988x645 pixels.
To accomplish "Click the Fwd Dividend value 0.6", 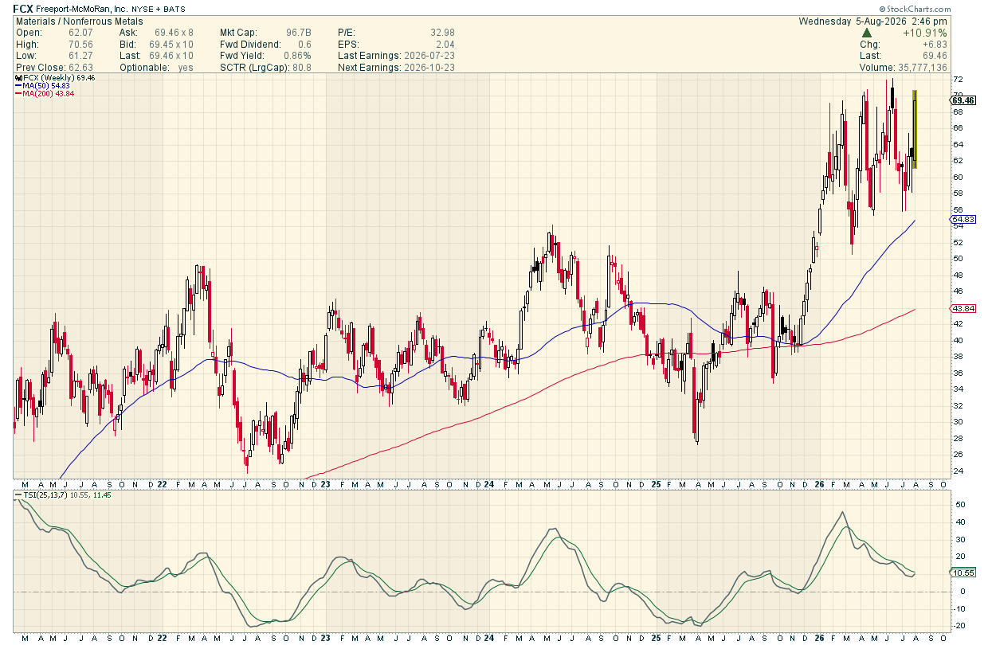I will [305, 45].
